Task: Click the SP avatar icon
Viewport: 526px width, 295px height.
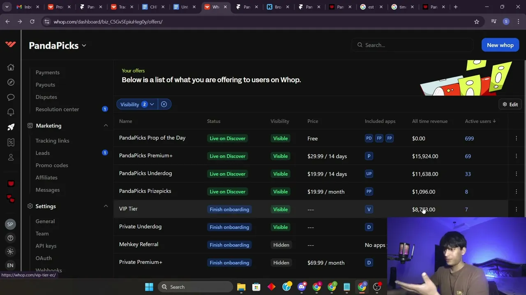Action: (x=10, y=224)
